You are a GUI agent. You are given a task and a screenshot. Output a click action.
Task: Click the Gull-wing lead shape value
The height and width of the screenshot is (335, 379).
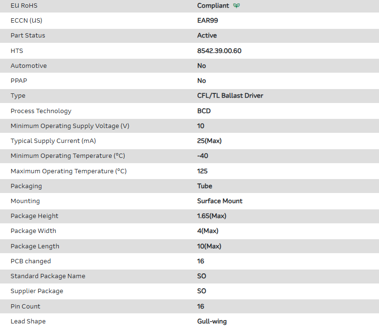pos(212,322)
